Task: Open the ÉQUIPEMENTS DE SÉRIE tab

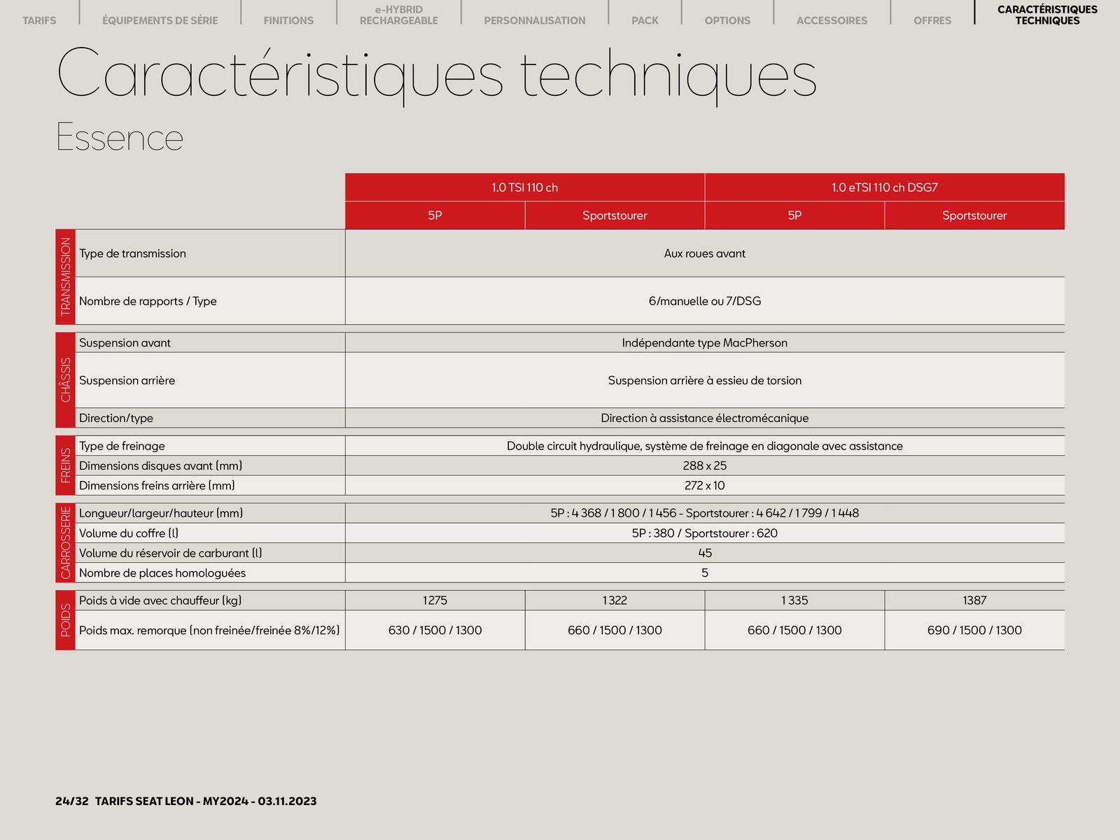Action: coord(160,20)
